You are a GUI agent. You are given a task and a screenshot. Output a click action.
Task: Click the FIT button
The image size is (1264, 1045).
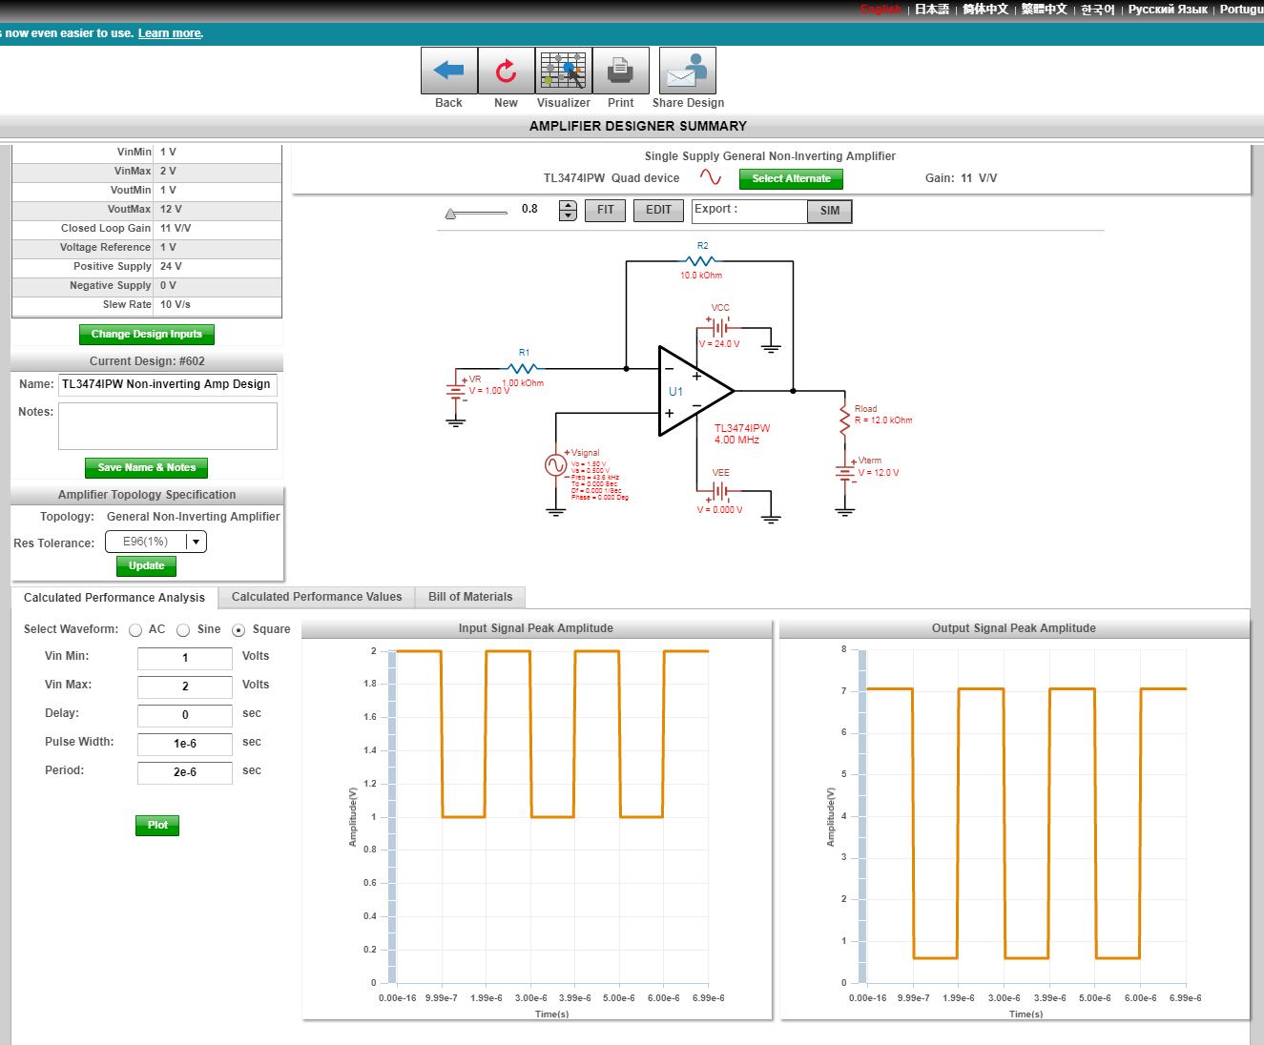[x=606, y=211]
